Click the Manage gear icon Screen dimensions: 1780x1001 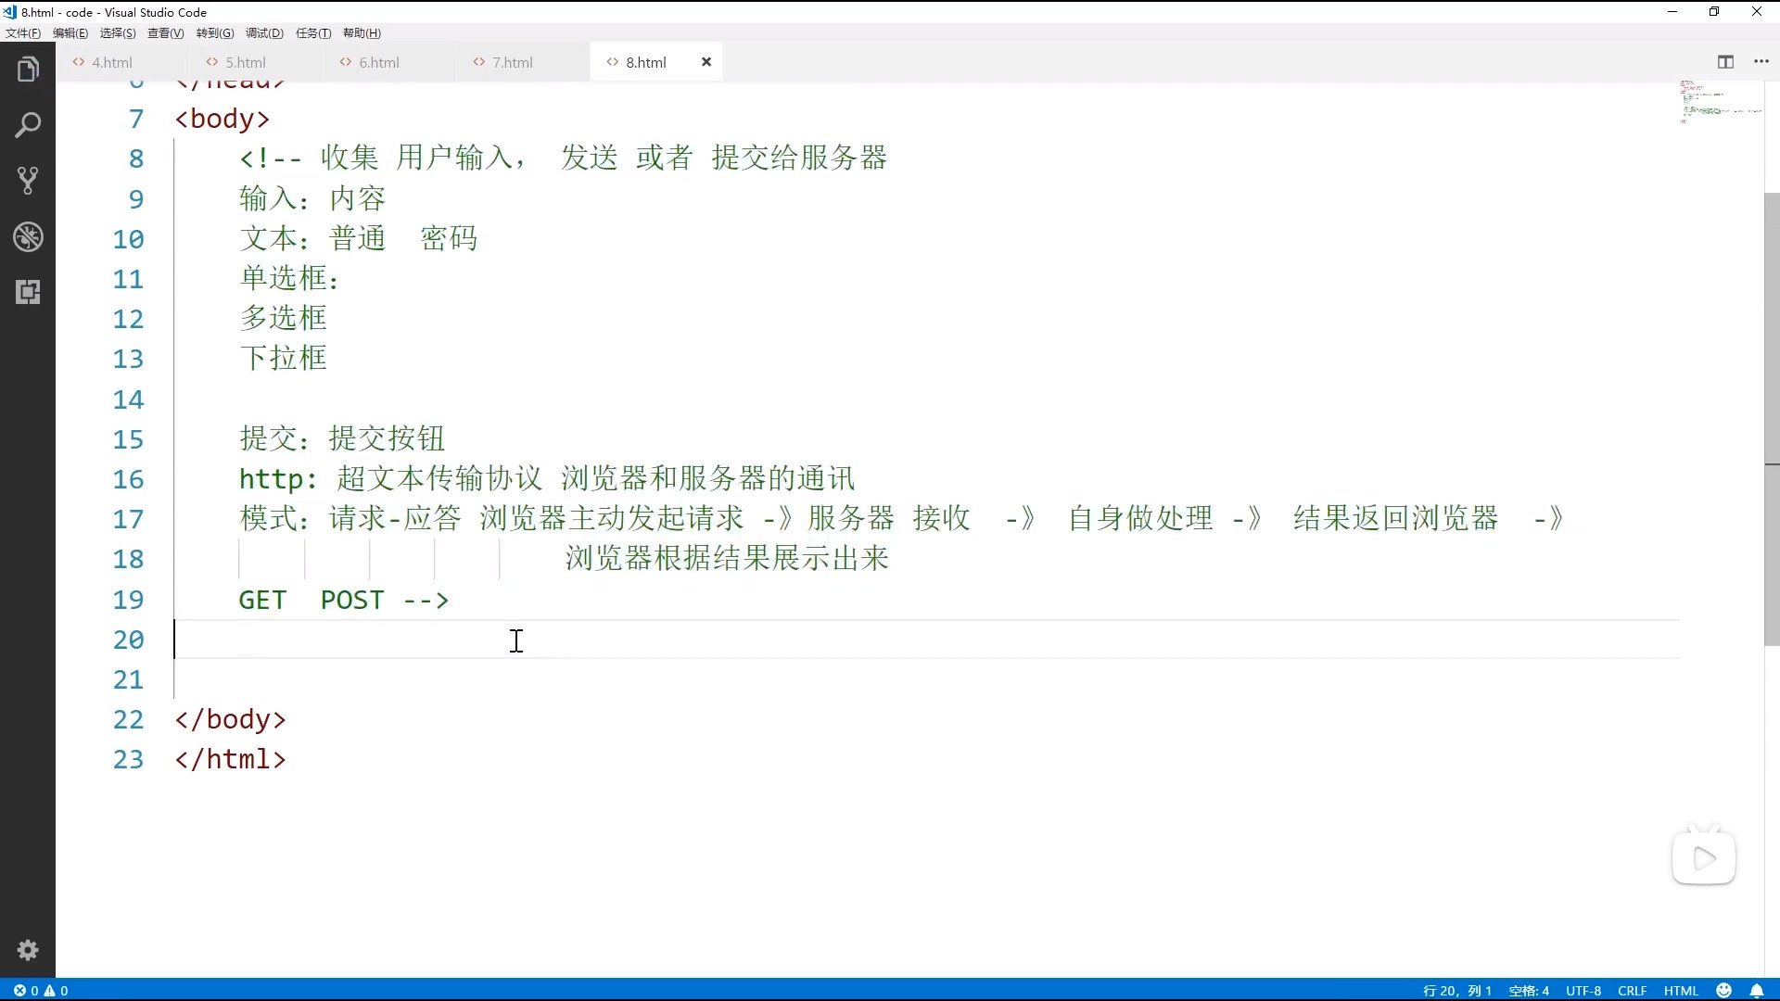(x=28, y=950)
